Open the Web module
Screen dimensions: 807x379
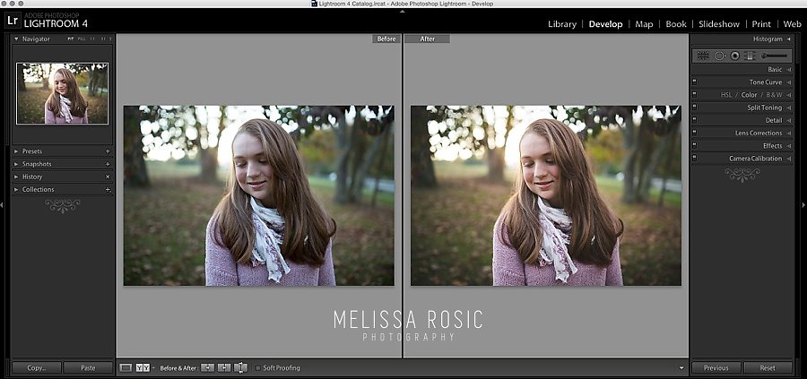coord(792,24)
